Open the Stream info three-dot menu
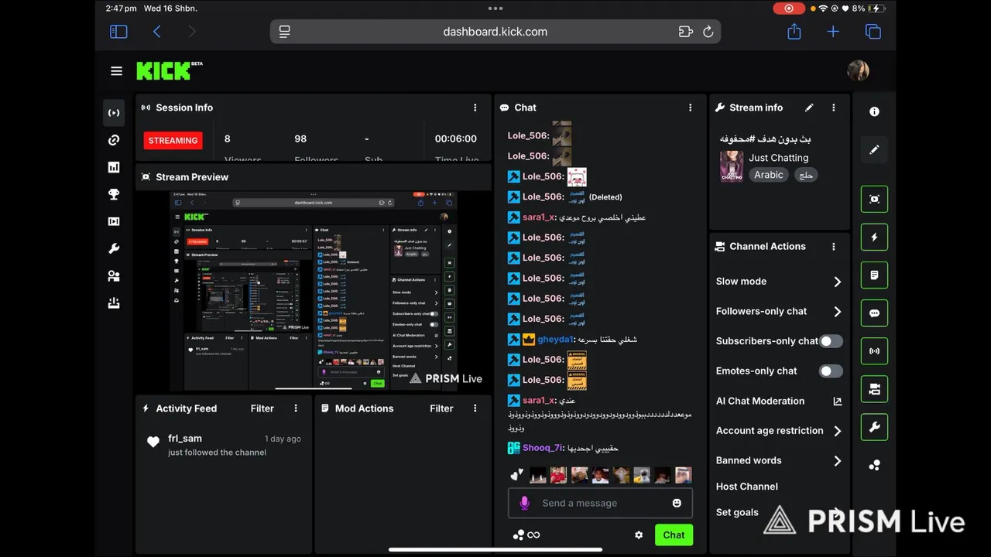Screen dimensions: 991x557 pos(834,108)
